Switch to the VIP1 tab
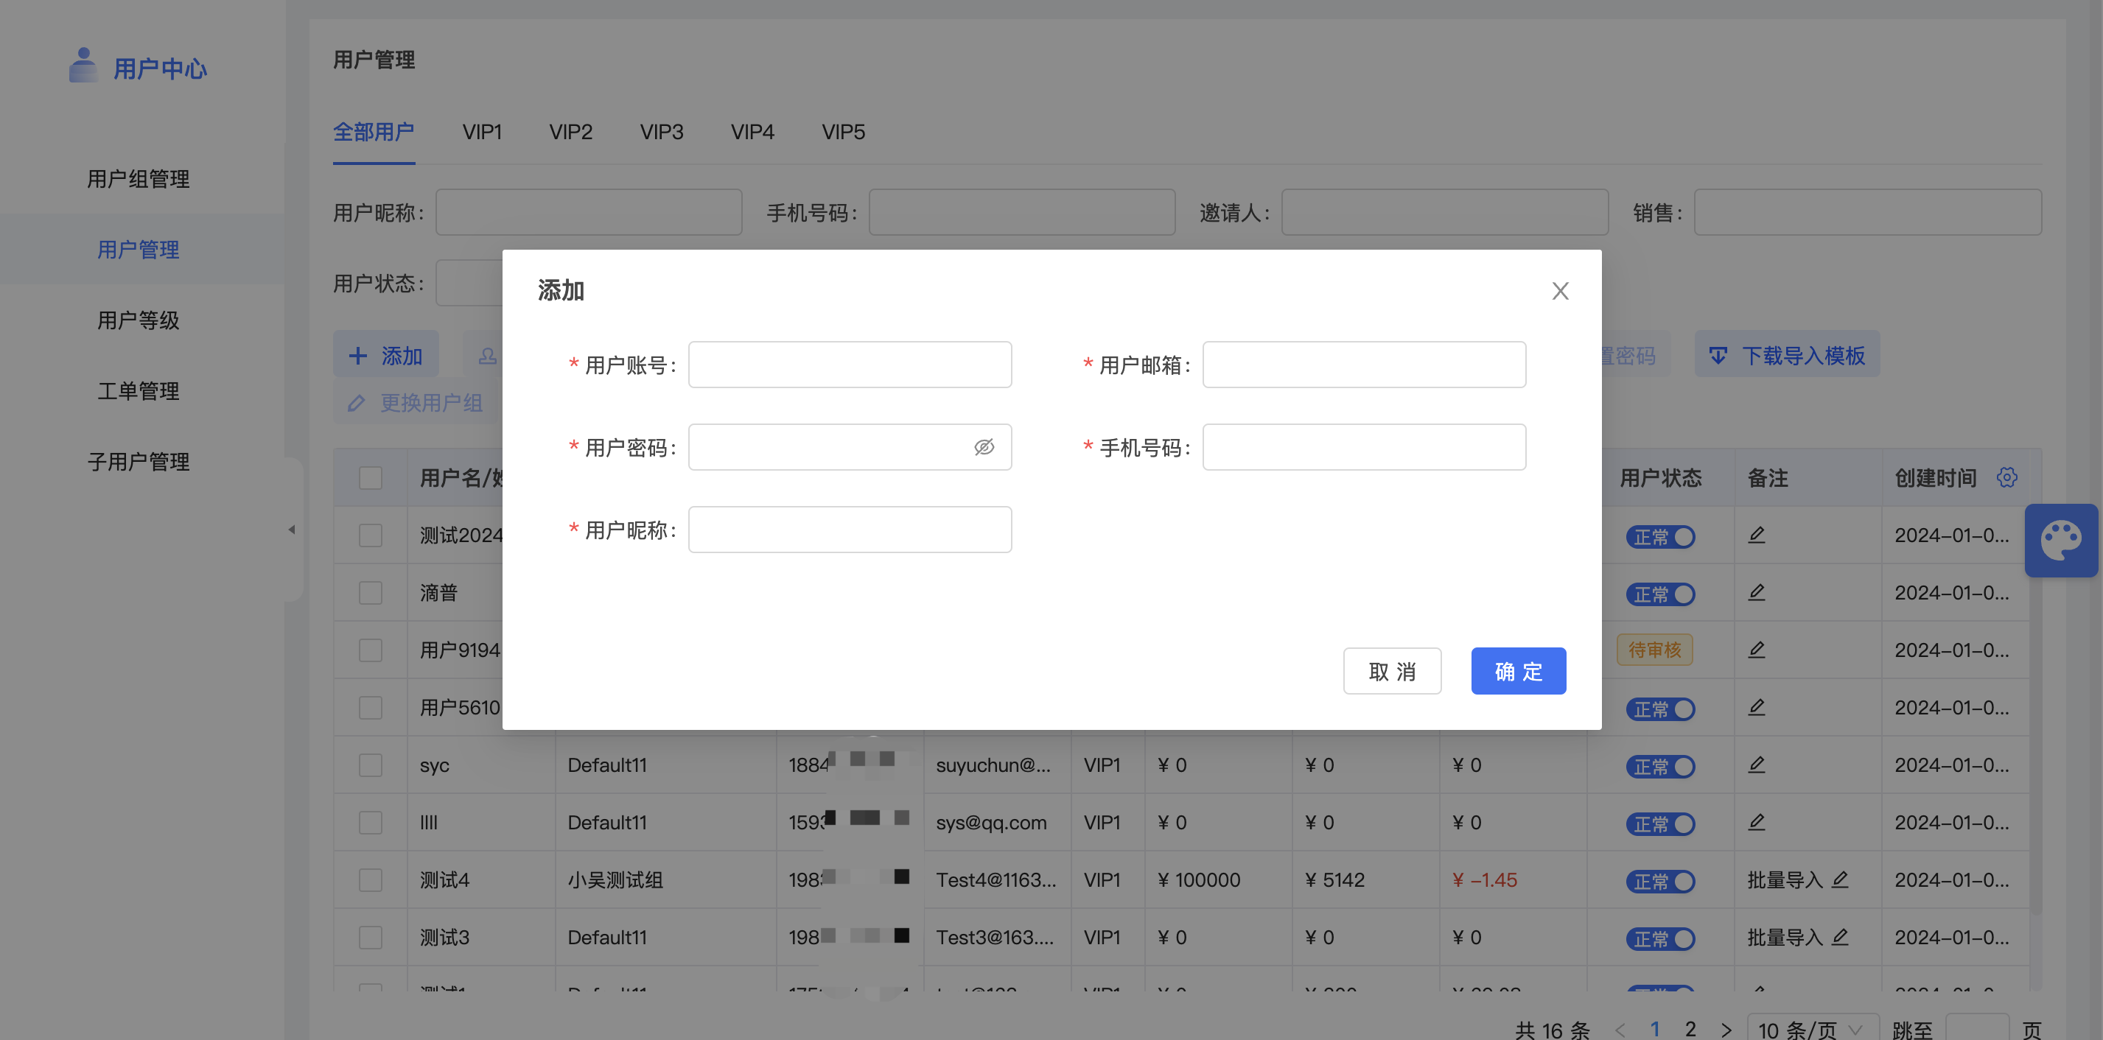The width and height of the screenshot is (2103, 1040). [x=482, y=131]
